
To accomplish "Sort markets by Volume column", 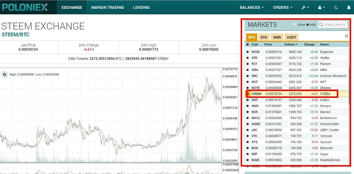I will coord(291,44).
